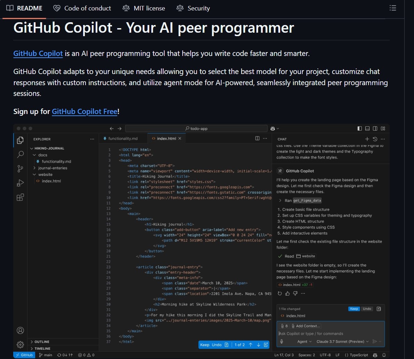Give thumbs up to Copilot response
The image size is (414, 359).
pyautogui.click(x=287, y=293)
